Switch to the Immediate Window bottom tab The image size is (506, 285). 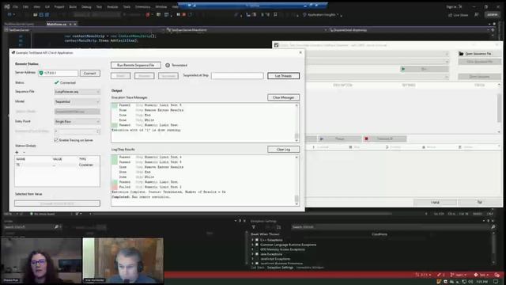point(310,268)
